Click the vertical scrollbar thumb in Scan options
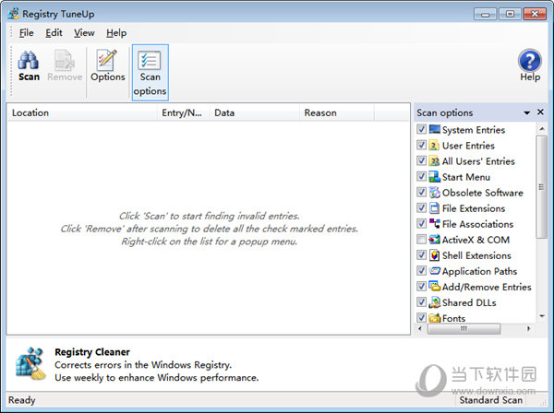The height and width of the screenshot is (413, 554). pos(542,187)
